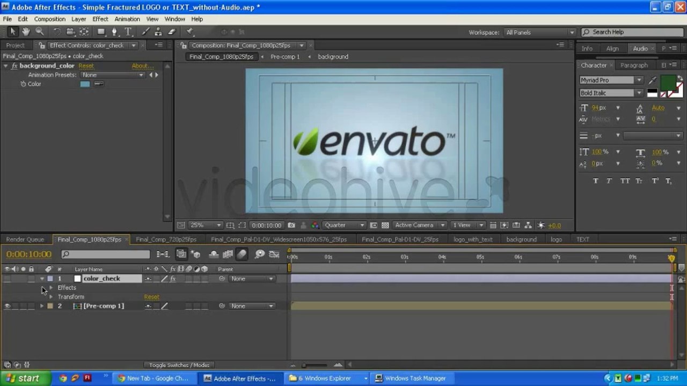The height and width of the screenshot is (386, 687).
Task: Open the Bold Italic font style dropdown
Action: coord(611,93)
